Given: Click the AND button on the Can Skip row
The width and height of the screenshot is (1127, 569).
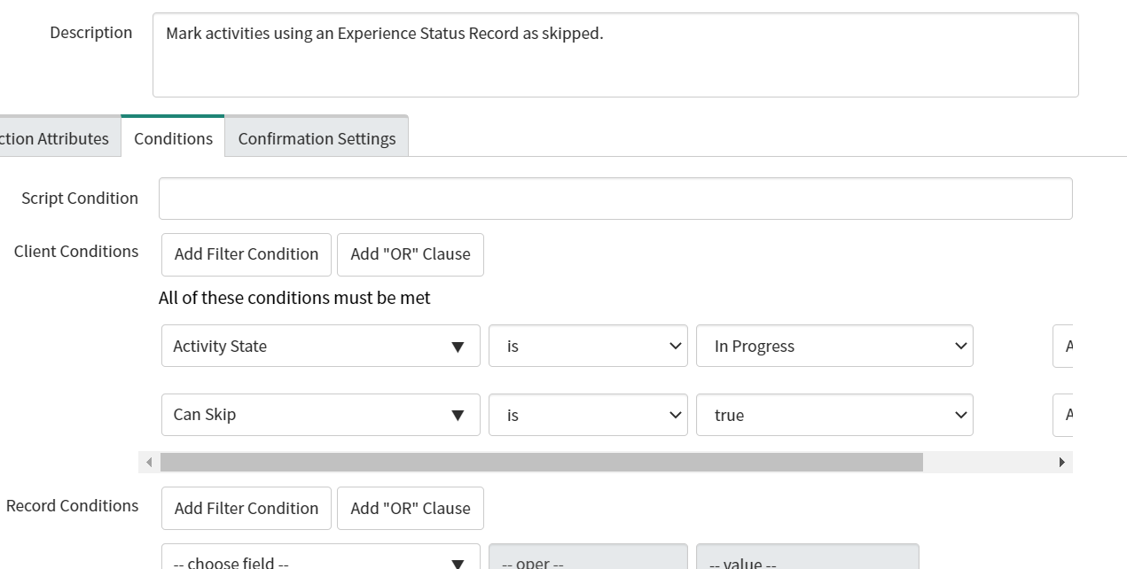Looking at the screenshot, I should coord(1070,414).
